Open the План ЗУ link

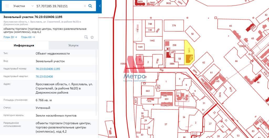10,37
